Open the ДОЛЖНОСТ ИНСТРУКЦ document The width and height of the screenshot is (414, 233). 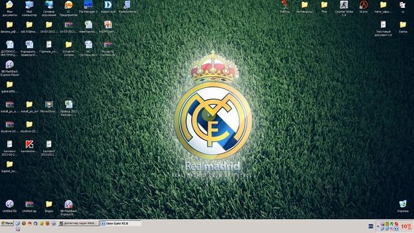point(10,45)
